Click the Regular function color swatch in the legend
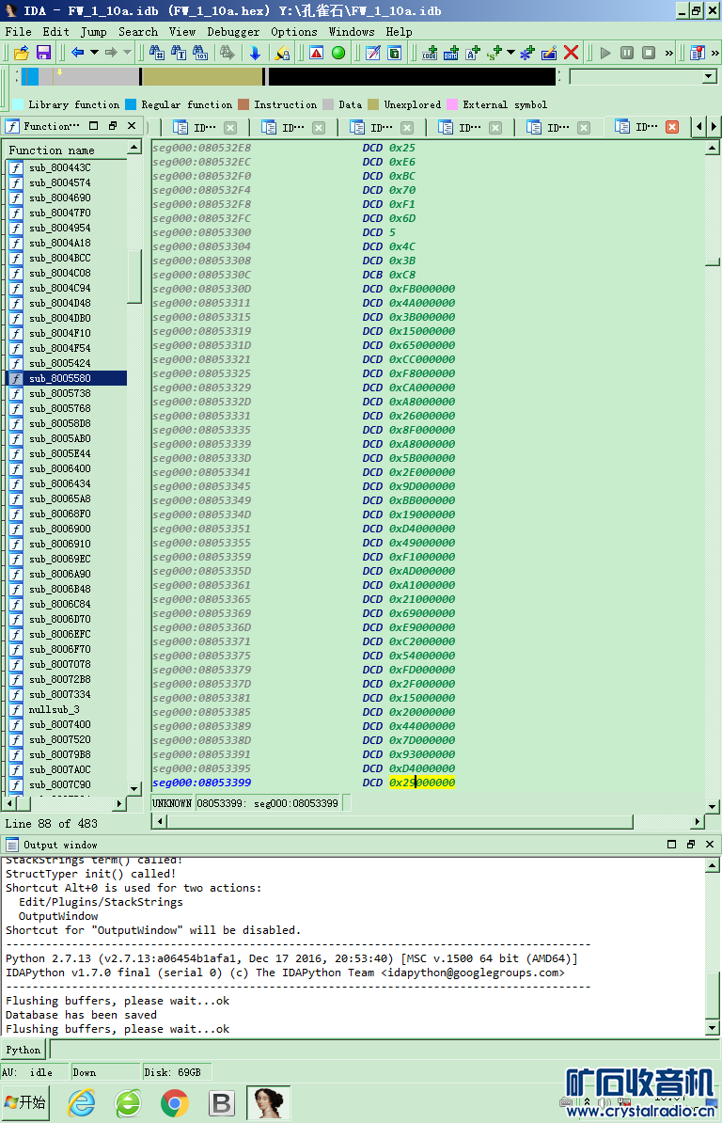The height and width of the screenshot is (1123, 722). tap(131, 104)
